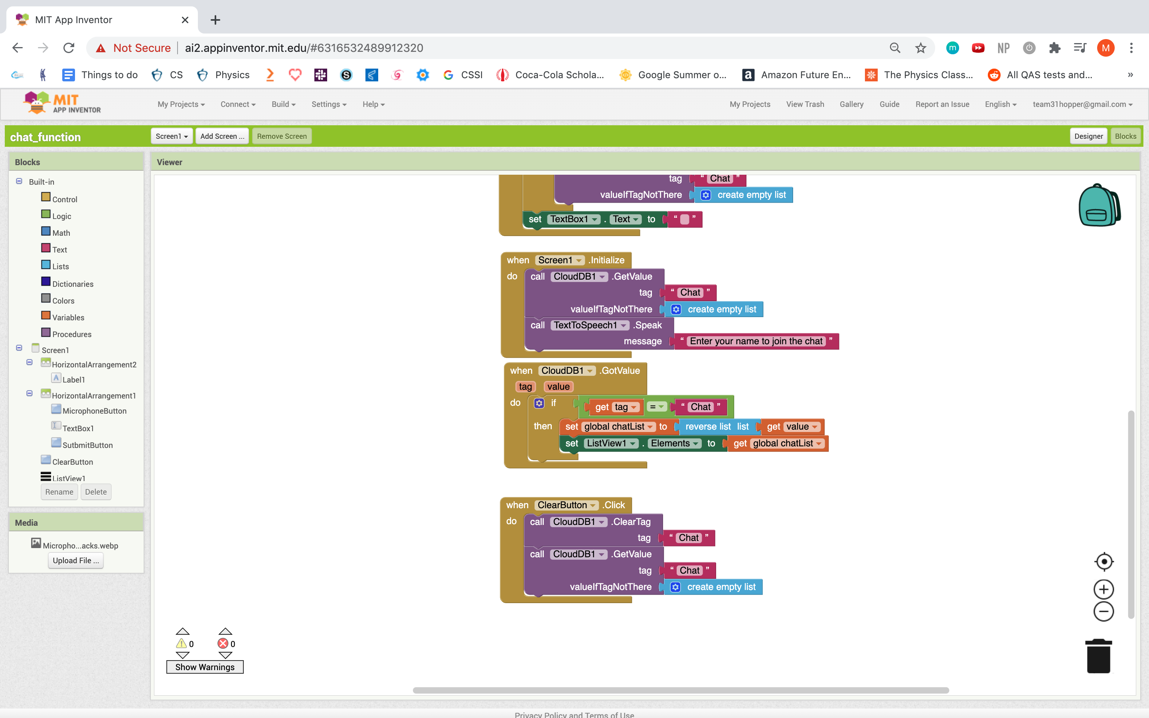Click the Show Warnings button

coord(205,667)
